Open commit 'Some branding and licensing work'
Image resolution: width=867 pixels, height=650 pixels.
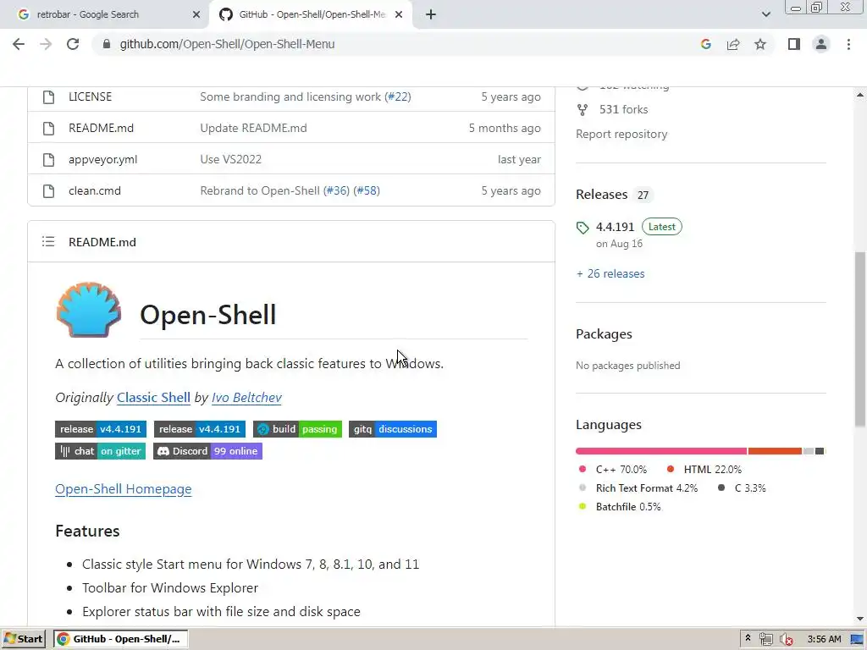point(291,96)
